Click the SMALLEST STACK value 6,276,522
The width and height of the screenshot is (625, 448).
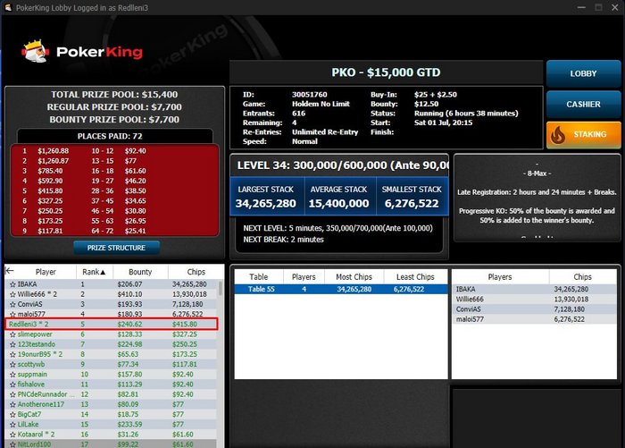coord(412,204)
